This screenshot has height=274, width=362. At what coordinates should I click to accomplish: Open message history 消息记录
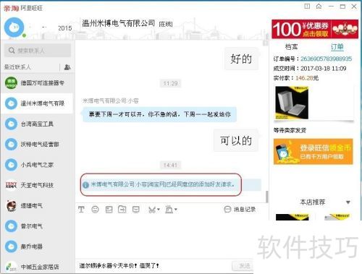pos(240,210)
